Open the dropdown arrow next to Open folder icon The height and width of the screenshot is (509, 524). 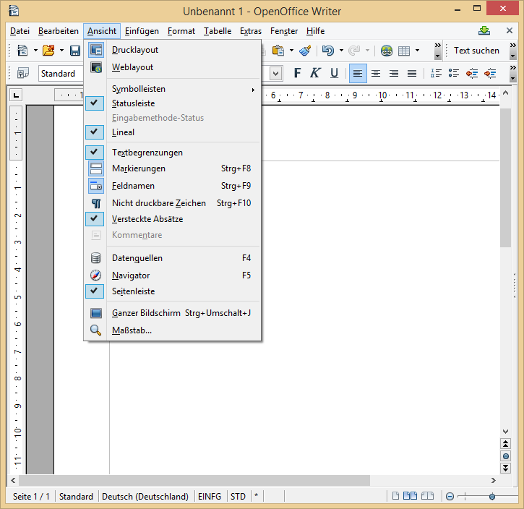point(62,51)
